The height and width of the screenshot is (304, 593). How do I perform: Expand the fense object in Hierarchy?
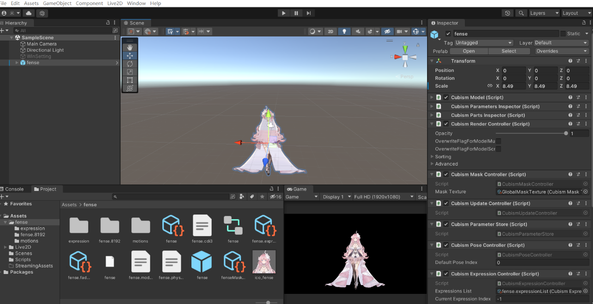tap(17, 63)
